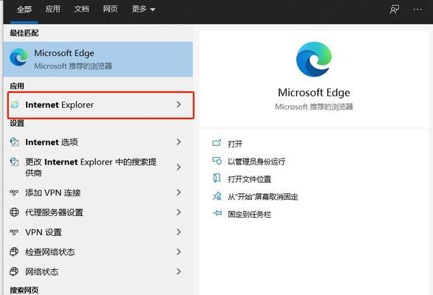Expand the VPN 设置 chevron
Image resolution: width=433 pixels, height=295 pixels.
click(179, 232)
